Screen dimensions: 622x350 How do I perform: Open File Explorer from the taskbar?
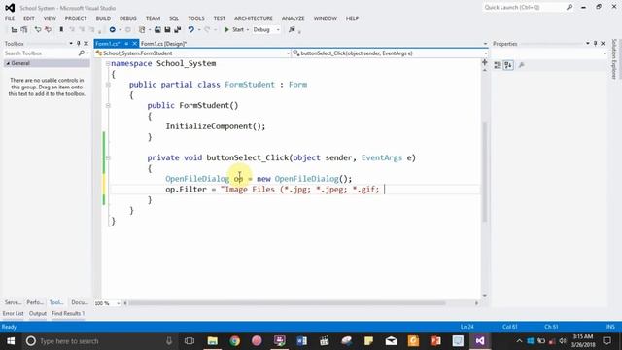213,341
